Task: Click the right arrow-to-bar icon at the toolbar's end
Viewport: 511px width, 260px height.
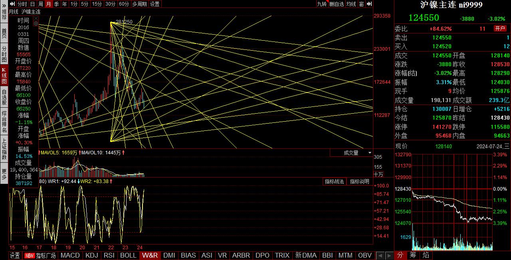Action: click(369, 4)
